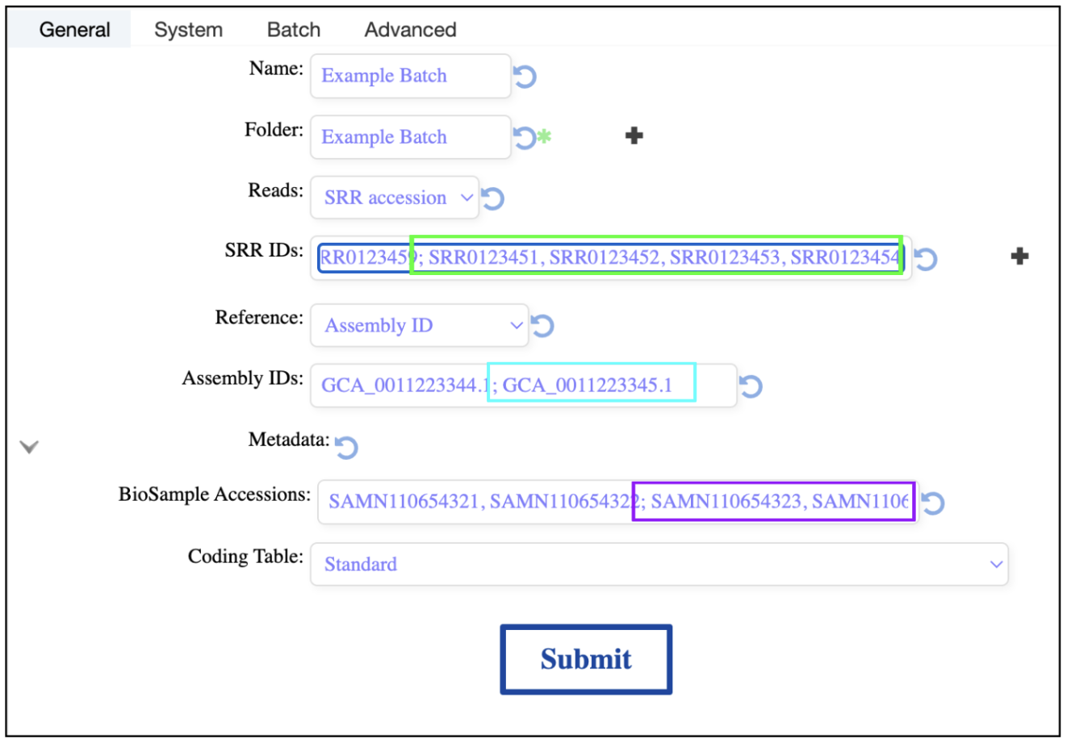Reset the Reference dropdown value

542,325
